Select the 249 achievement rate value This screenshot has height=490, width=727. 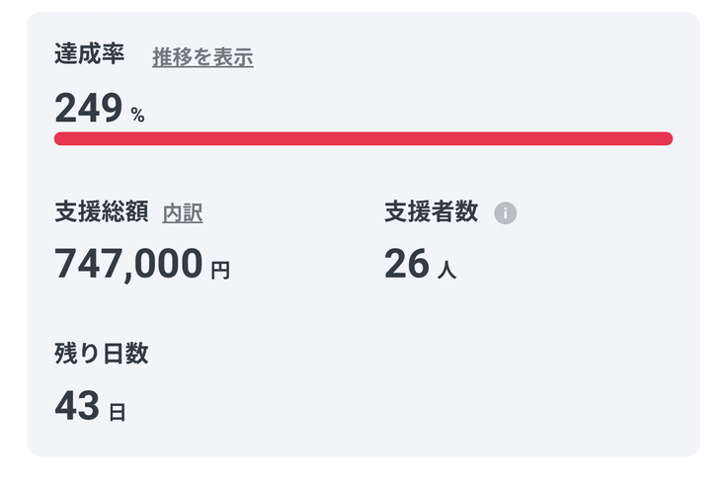click(88, 107)
